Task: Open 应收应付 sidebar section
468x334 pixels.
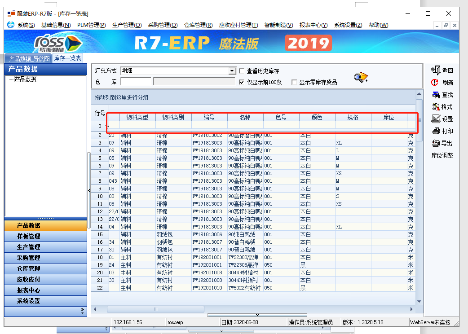Action: [x=46, y=279]
